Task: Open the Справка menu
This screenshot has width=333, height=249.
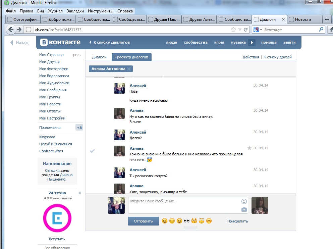Action: tap(125, 11)
